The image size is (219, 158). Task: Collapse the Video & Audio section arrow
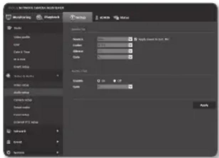coord(58,76)
